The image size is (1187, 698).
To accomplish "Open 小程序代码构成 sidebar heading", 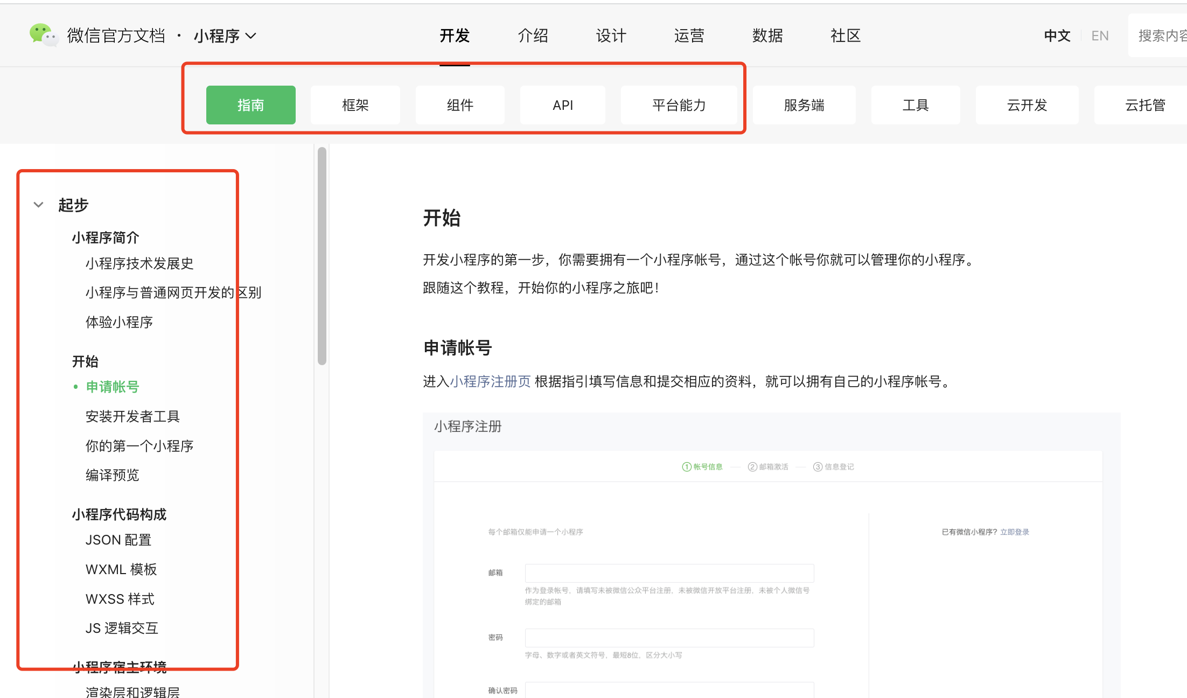I will 119,514.
